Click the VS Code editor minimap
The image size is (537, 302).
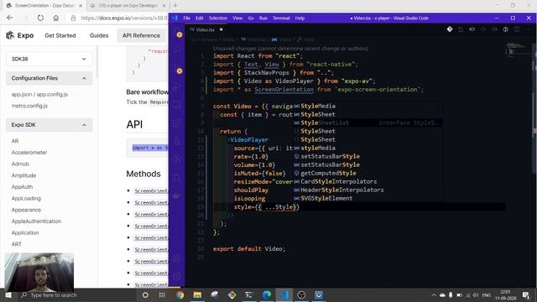519,49
